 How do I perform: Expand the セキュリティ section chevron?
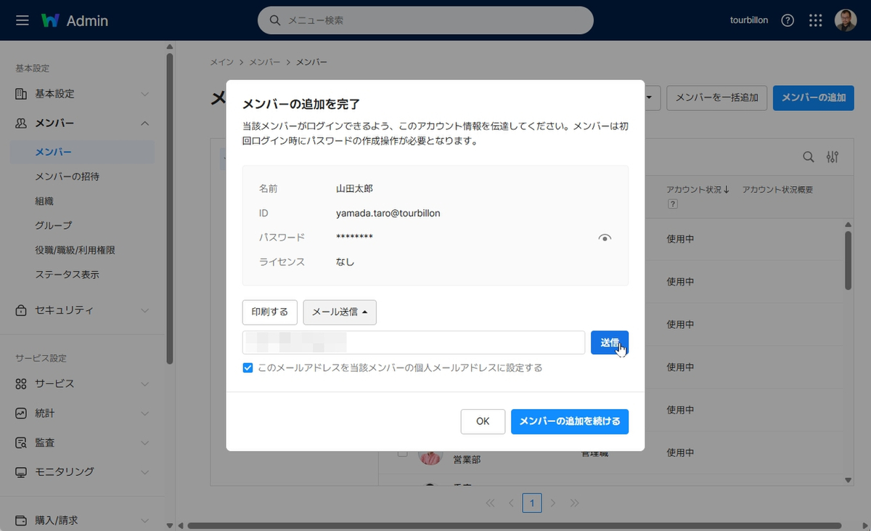(x=144, y=310)
